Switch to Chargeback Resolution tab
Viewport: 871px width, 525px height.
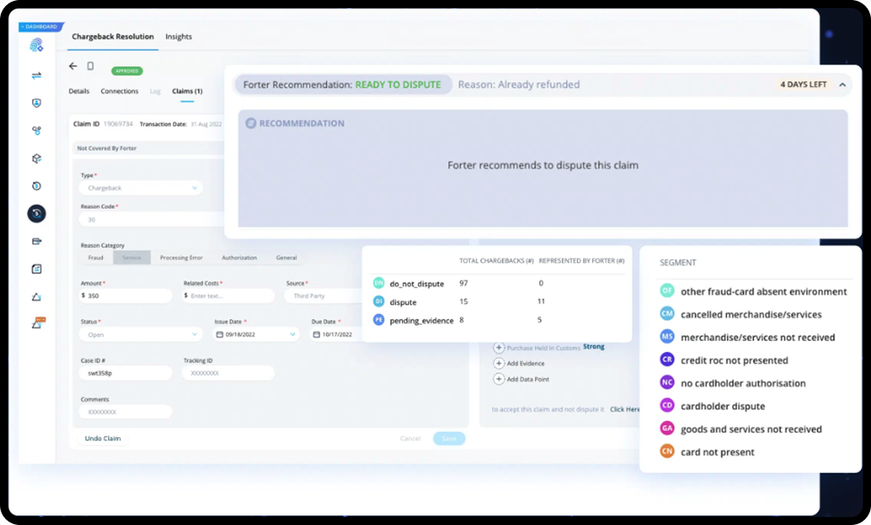[x=113, y=37]
